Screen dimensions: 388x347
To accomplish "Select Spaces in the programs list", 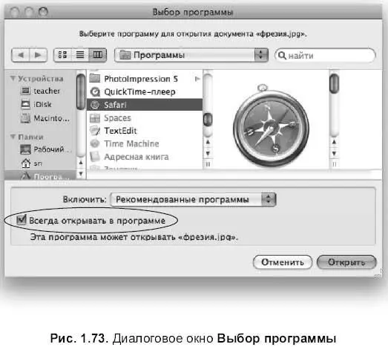I will 144,117.
